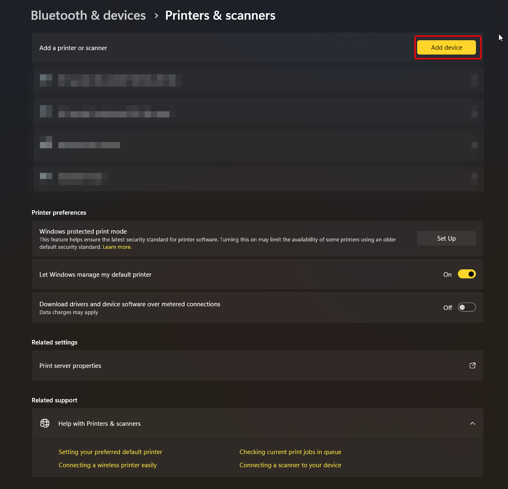Open the Learn more link
Viewport: 508px width, 489px height.
[117, 247]
